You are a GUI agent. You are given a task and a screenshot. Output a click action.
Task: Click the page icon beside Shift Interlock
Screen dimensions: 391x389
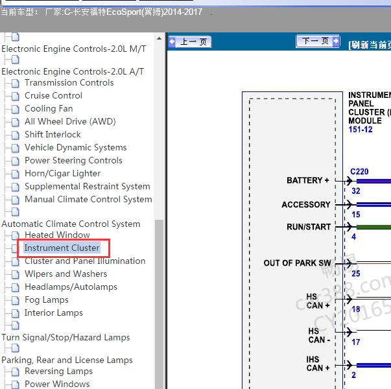pyautogui.click(x=15, y=135)
